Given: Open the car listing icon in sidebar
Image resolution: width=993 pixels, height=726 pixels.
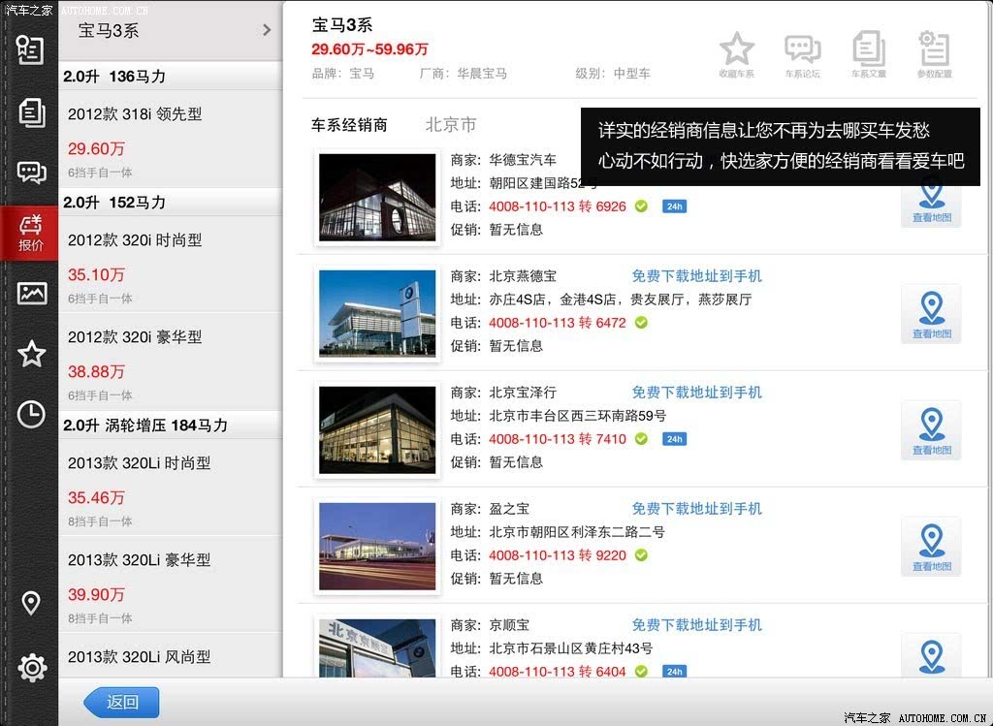Looking at the screenshot, I should pyautogui.click(x=30, y=49).
